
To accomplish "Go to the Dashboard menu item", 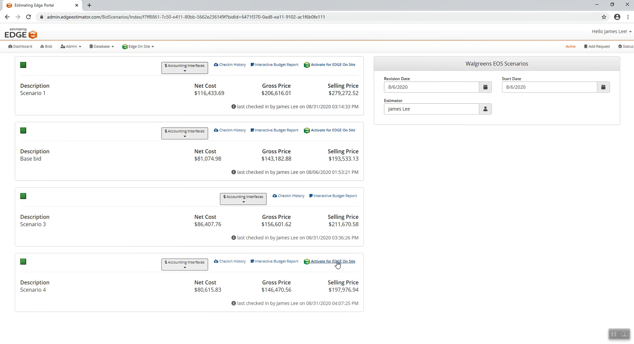I will tap(20, 46).
